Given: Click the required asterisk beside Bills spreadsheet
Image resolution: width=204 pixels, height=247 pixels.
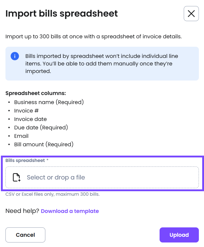Looking at the screenshot, I should (x=47, y=160).
